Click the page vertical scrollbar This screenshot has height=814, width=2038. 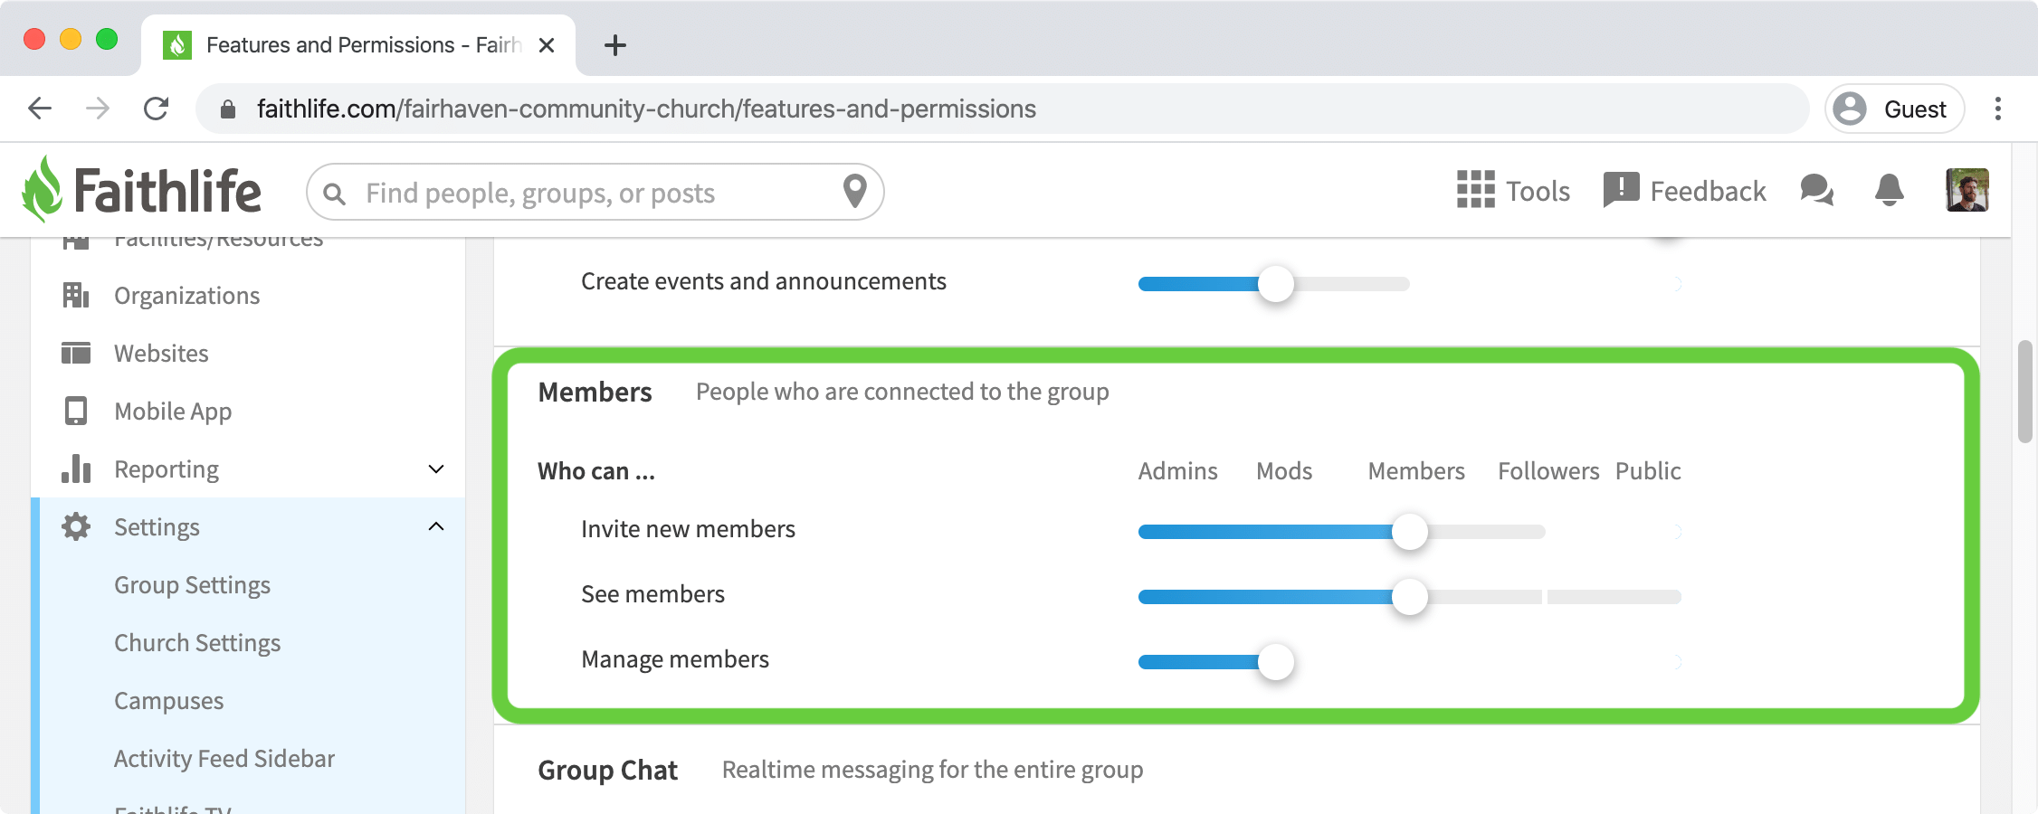coord(2024,391)
